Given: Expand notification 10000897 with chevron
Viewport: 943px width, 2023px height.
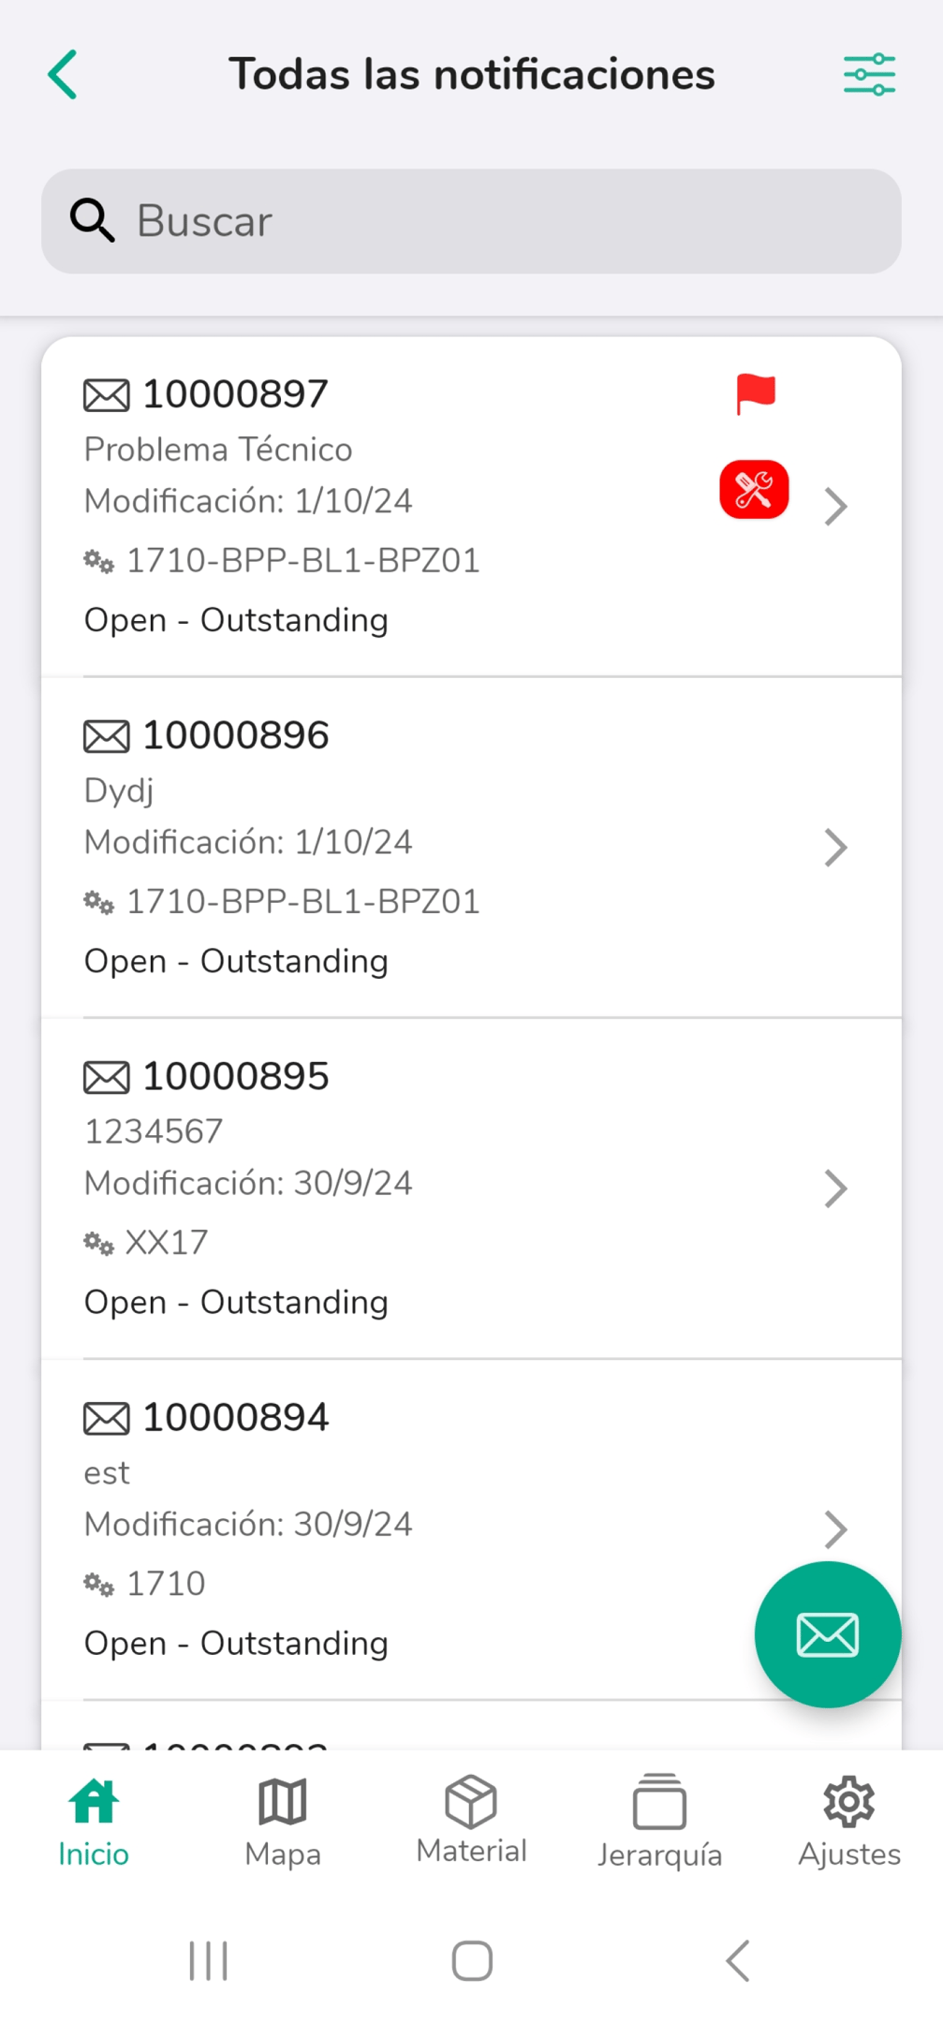Looking at the screenshot, I should (x=835, y=507).
